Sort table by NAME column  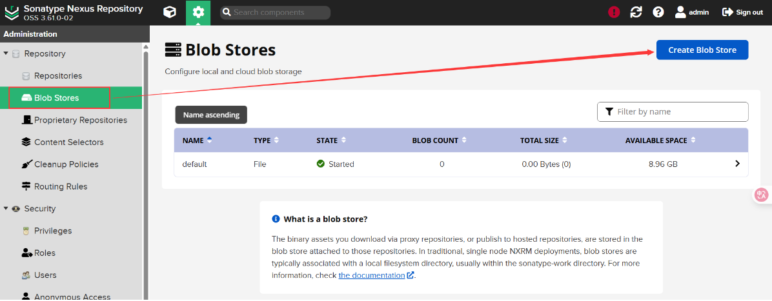pos(197,140)
